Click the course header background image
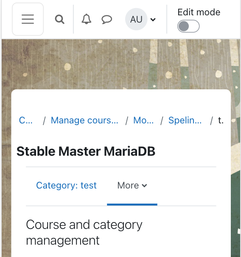This screenshot has width=241, height=257. (121, 64)
